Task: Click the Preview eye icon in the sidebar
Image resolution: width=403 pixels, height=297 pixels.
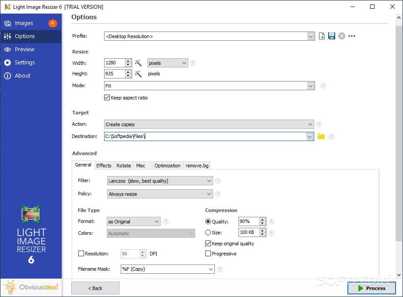Action: tap(7, 49)
